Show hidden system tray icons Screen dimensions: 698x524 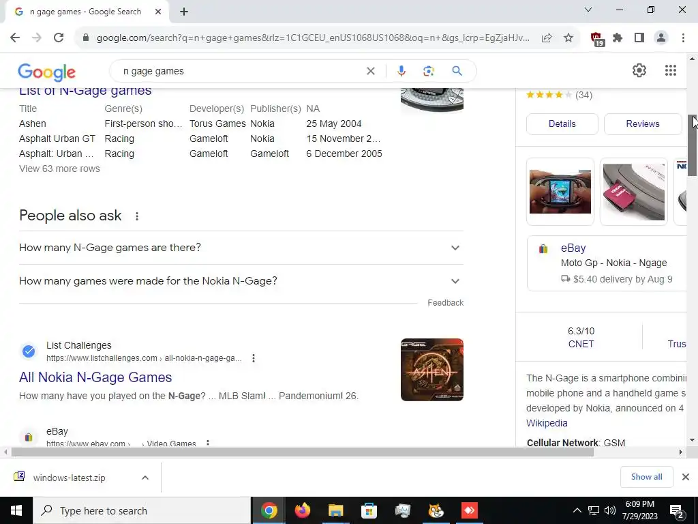pyautogui.click(x=577, y=510)
